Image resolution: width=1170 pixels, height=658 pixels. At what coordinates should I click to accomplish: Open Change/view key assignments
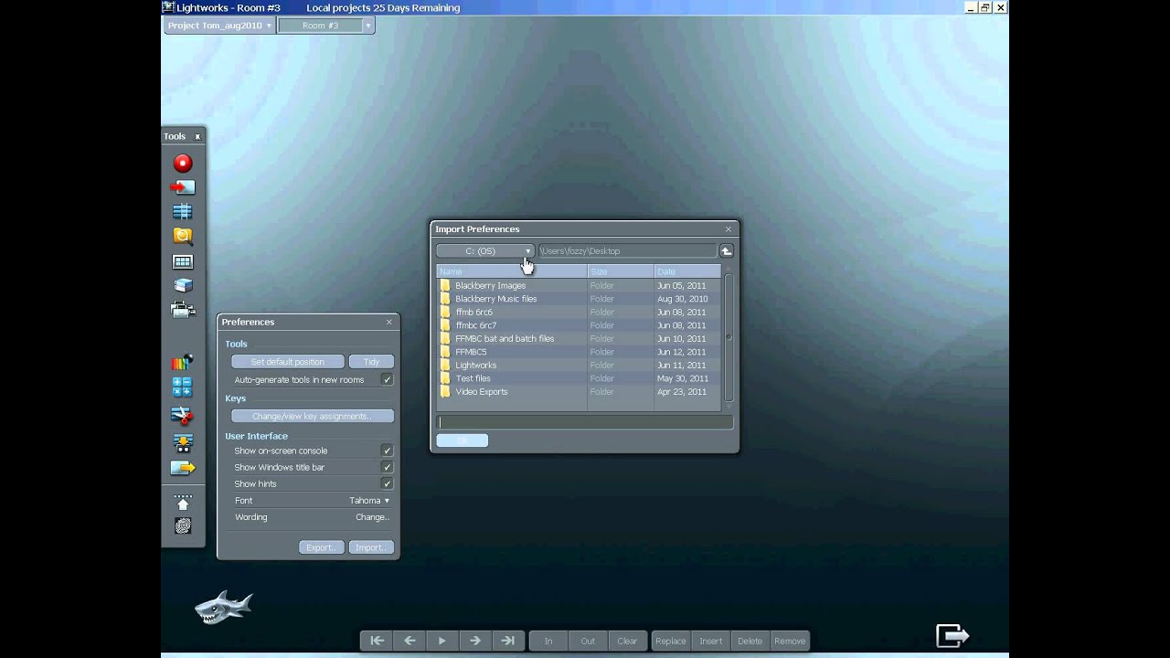point(313,416)
